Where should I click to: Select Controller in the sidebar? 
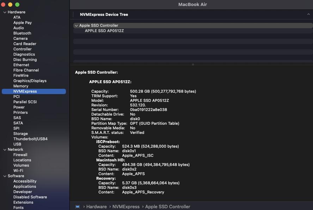tap(22, 49)
